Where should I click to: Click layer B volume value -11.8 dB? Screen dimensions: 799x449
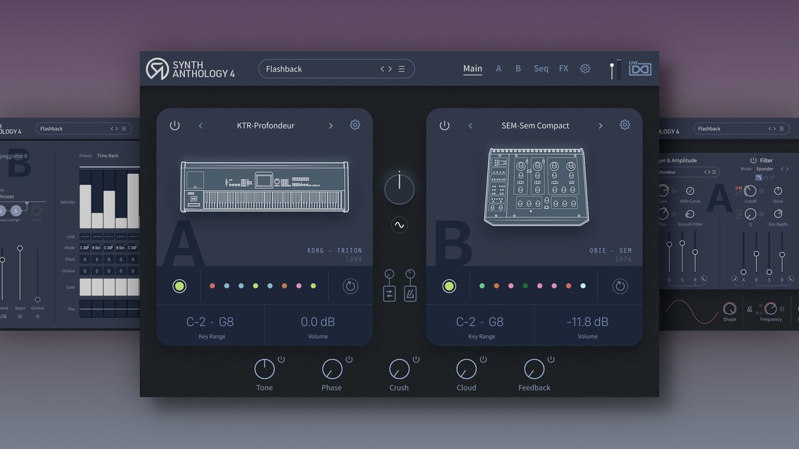click(587, 323)
